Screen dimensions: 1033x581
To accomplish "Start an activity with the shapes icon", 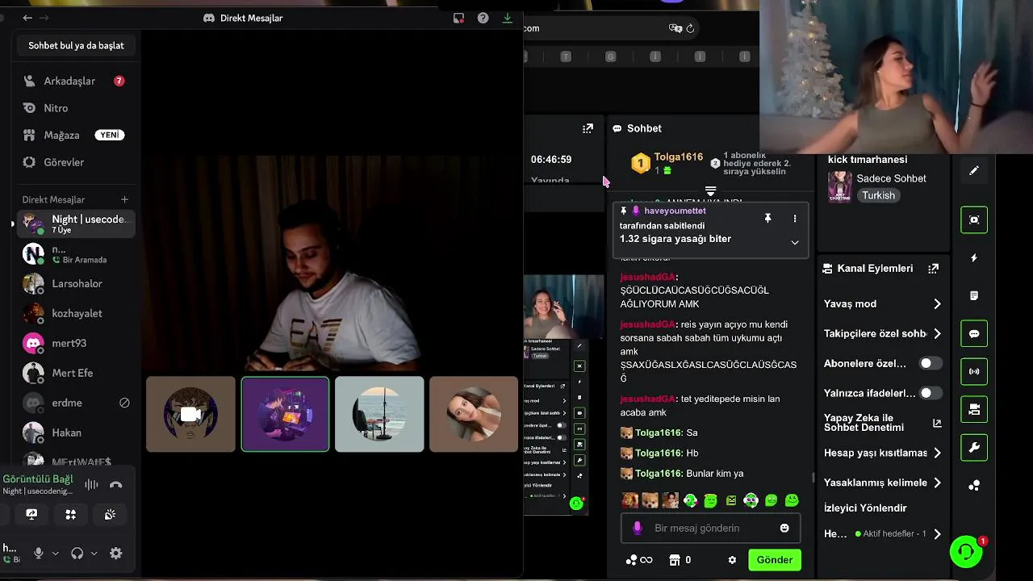I will pyautogui.click(x=70, y=514).
